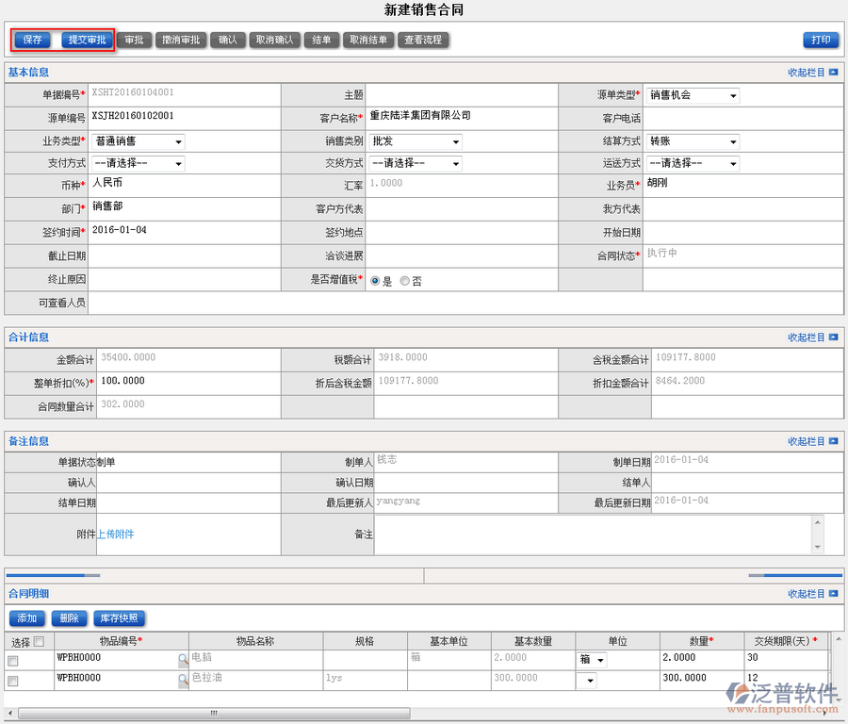Tick the select-all checkbox in 选择 column header
The width and height of the screenshot is (848, 724).
[39, 642]
